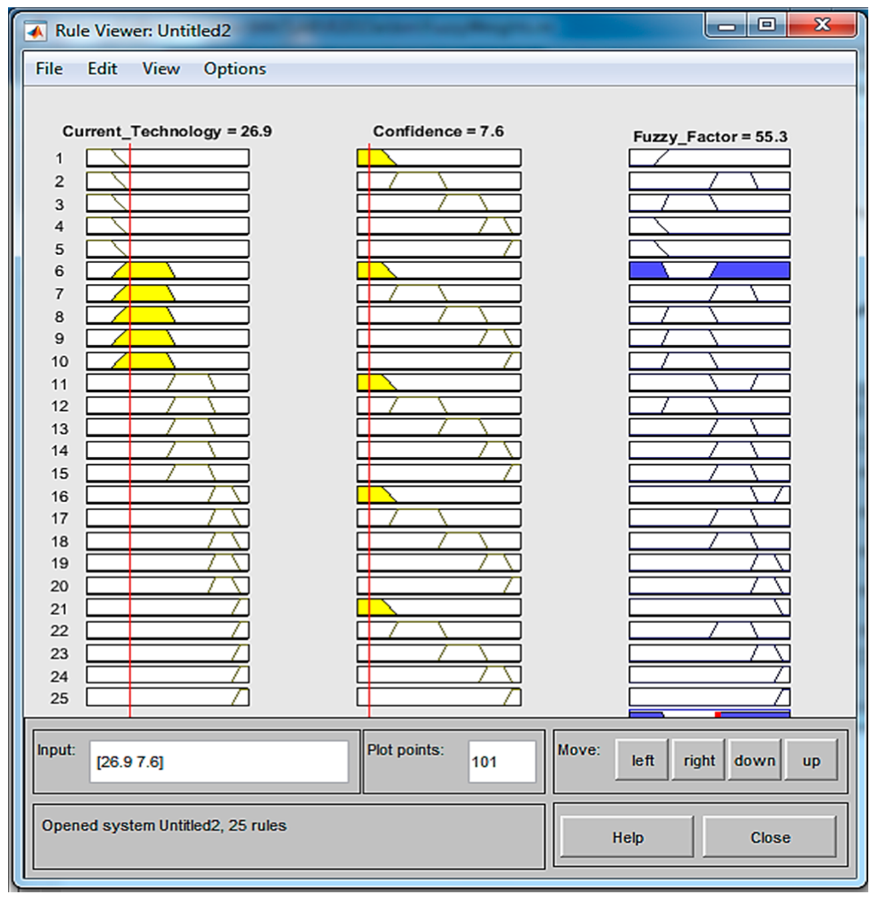Click the Help button
The width and height of the screenshot is (877, 899).
tap(627, 837)
